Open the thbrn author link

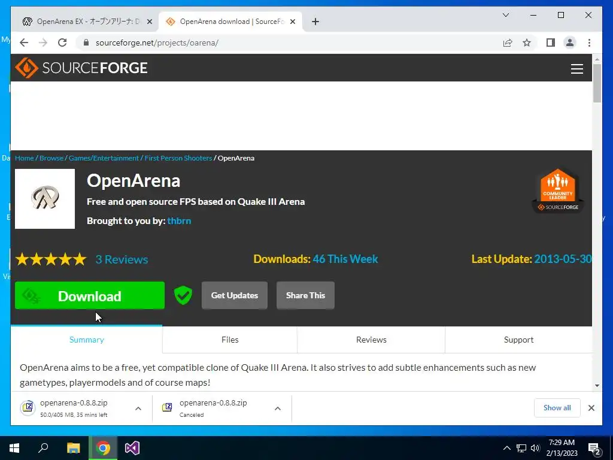point(179,221)
